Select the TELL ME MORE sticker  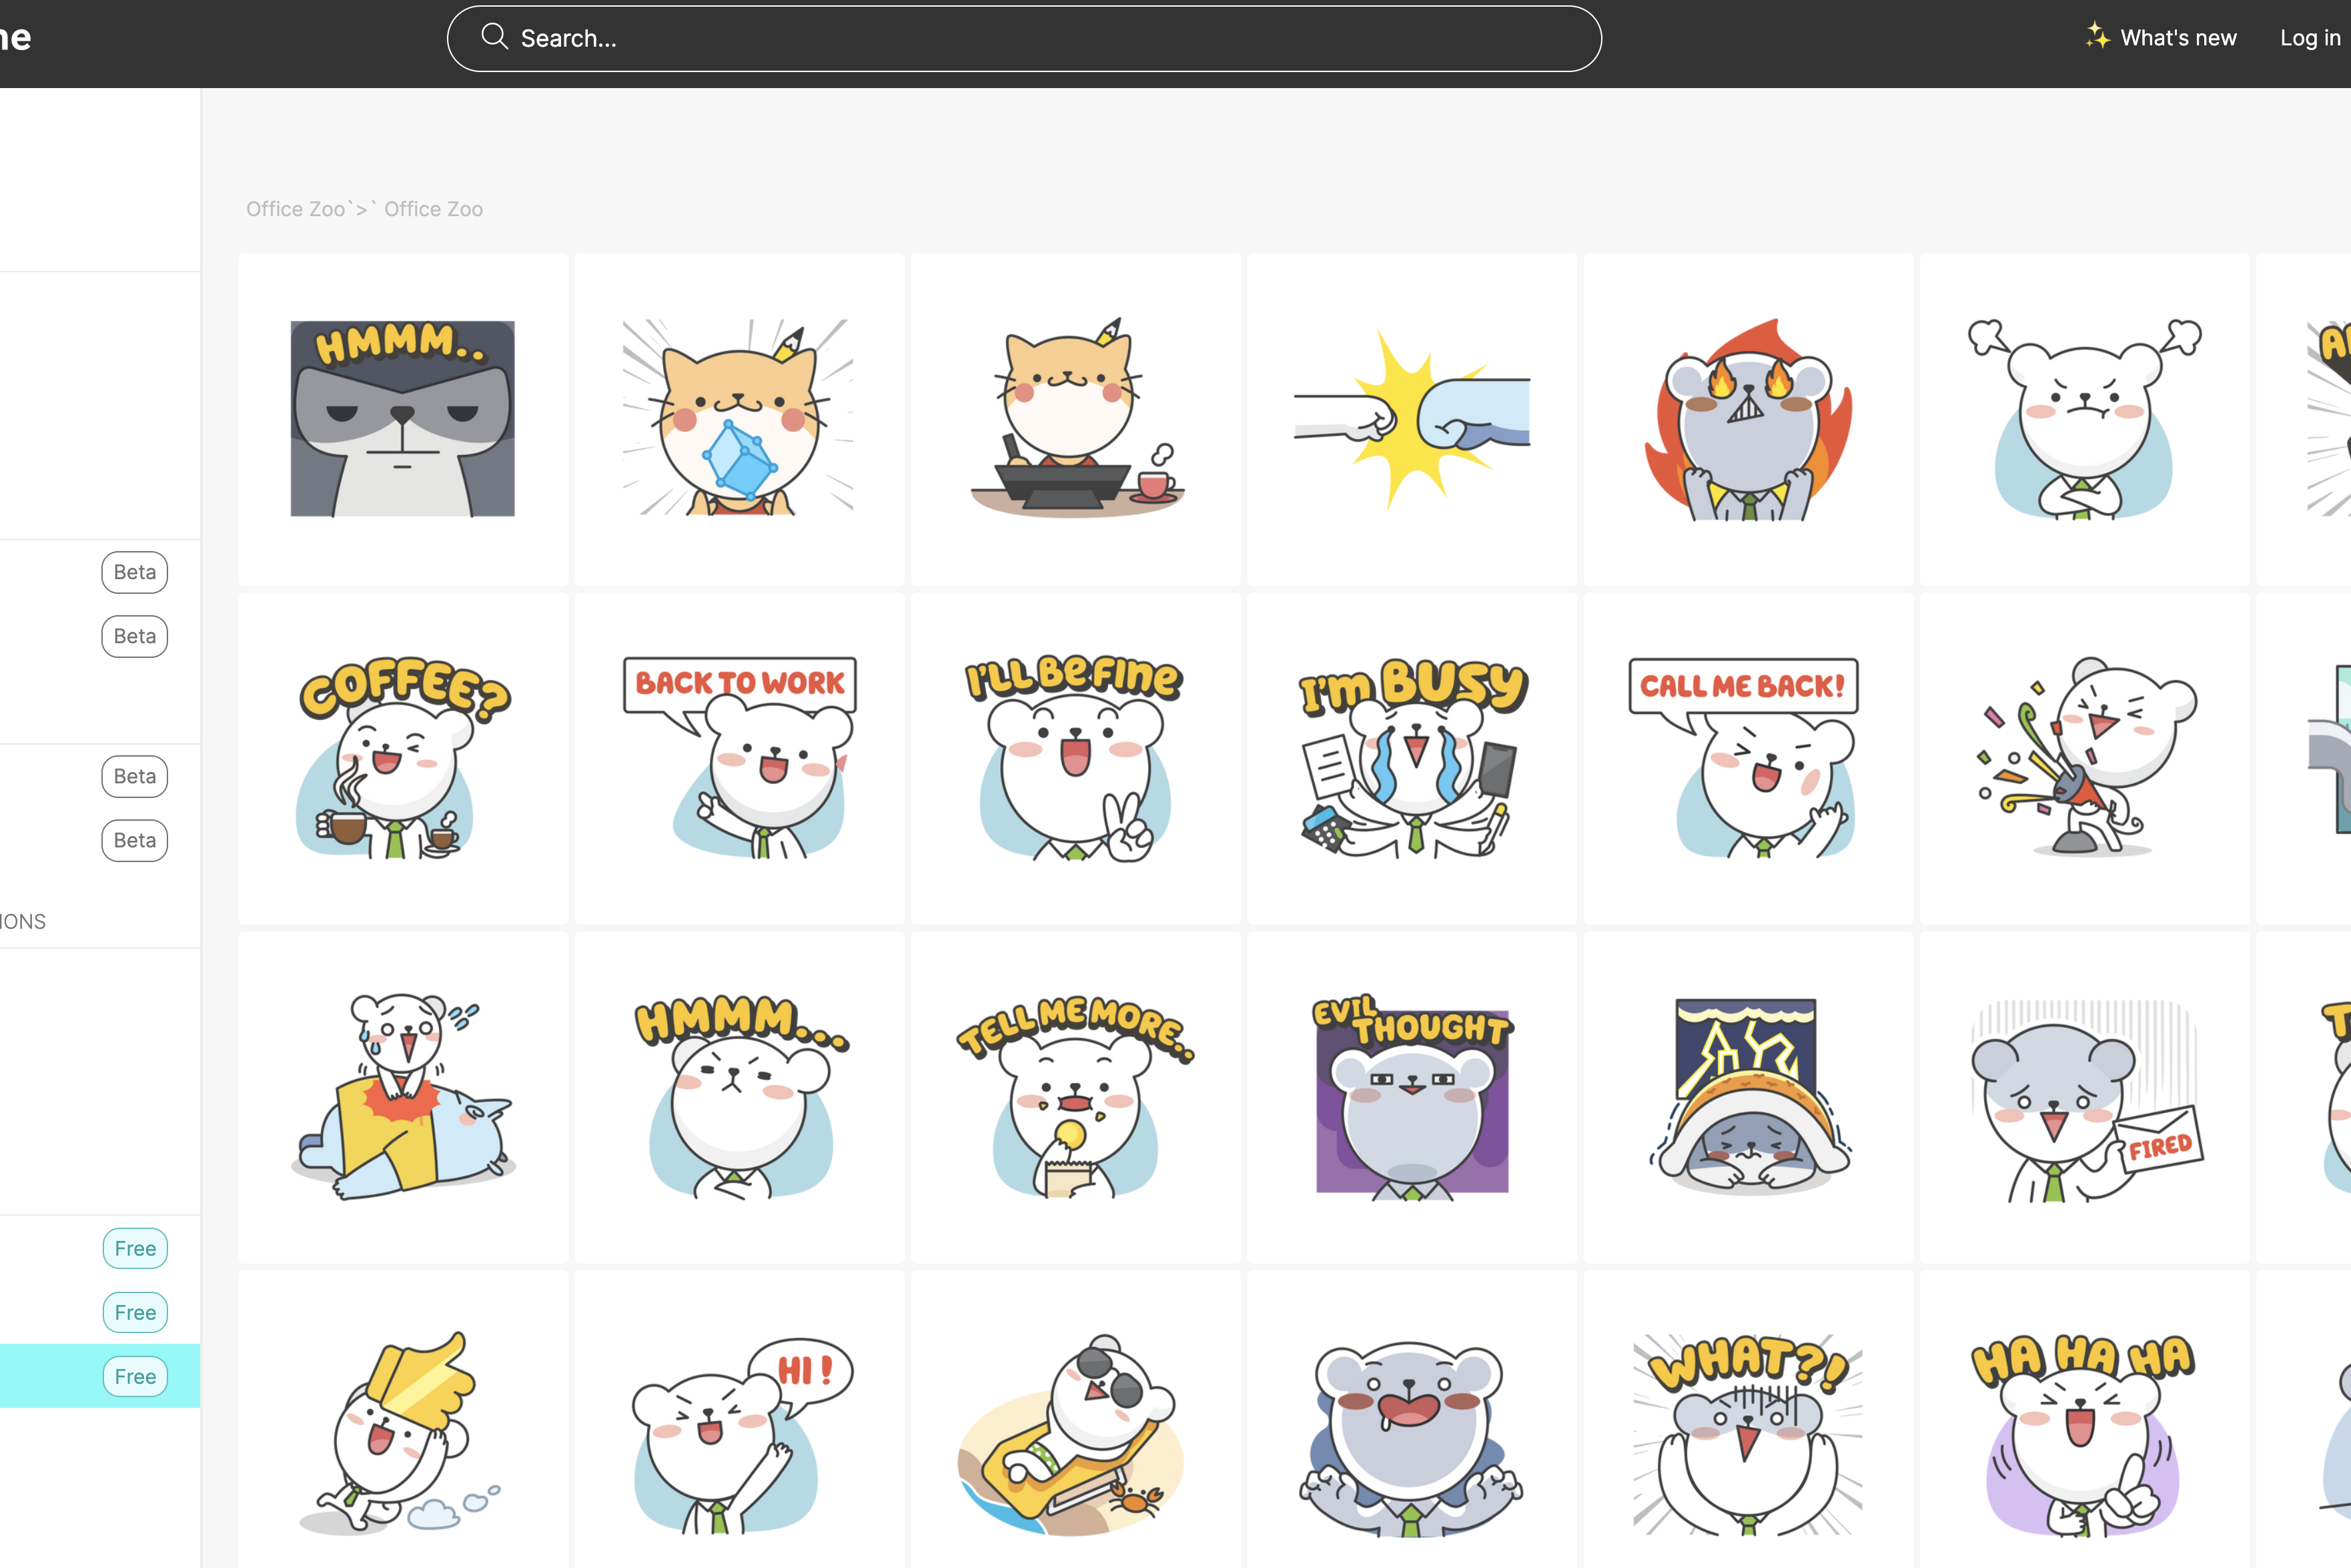tap(1075, 1097)
